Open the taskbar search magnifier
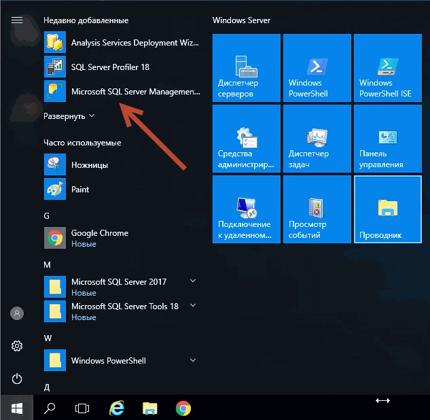Viewport: 430px width, 420px height. tap(50, 408)
